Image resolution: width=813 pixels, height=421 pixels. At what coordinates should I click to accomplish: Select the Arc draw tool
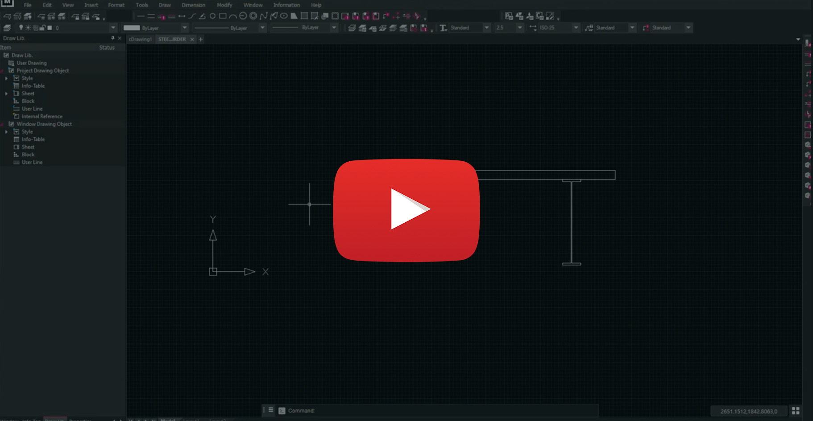tap(232, 16)
